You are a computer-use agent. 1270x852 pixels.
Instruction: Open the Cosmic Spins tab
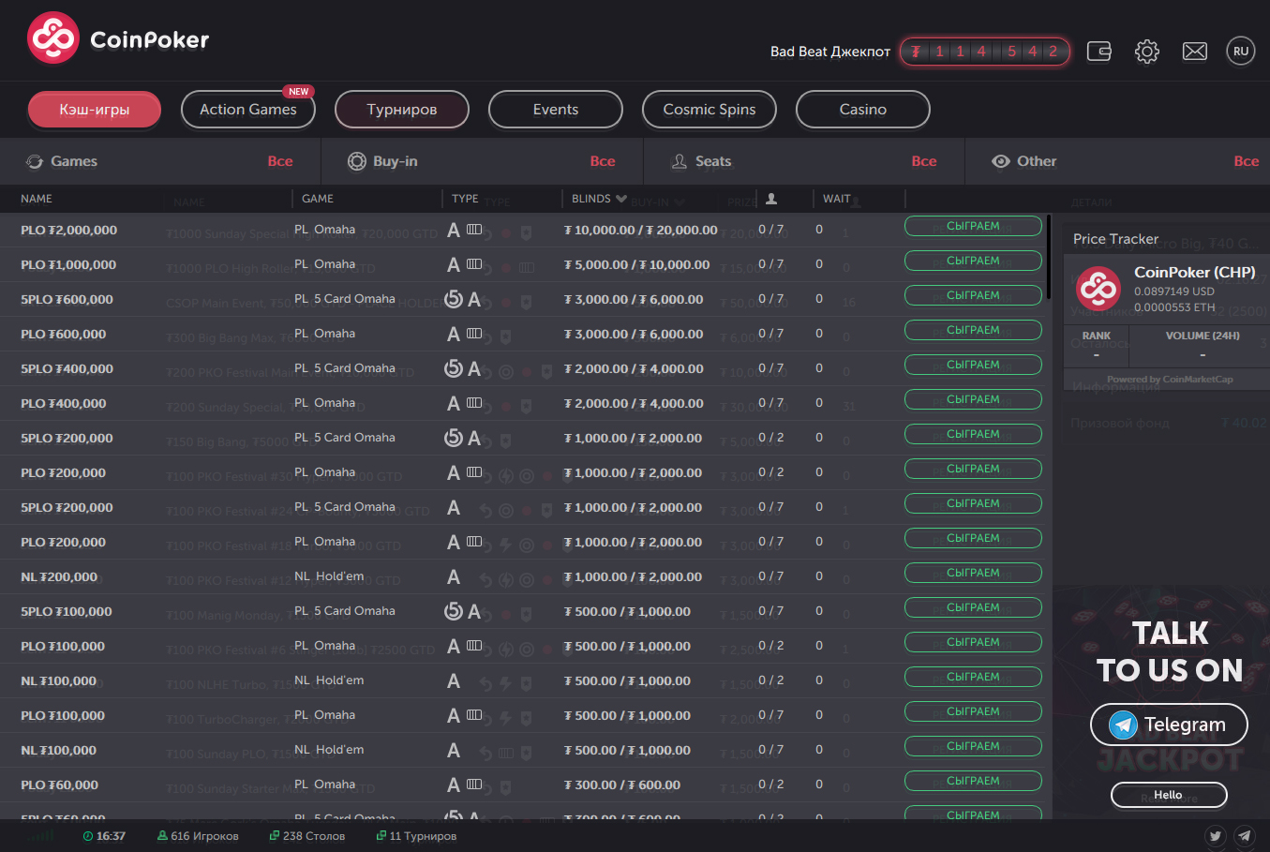pyautogui.click(x=709, y=110)
